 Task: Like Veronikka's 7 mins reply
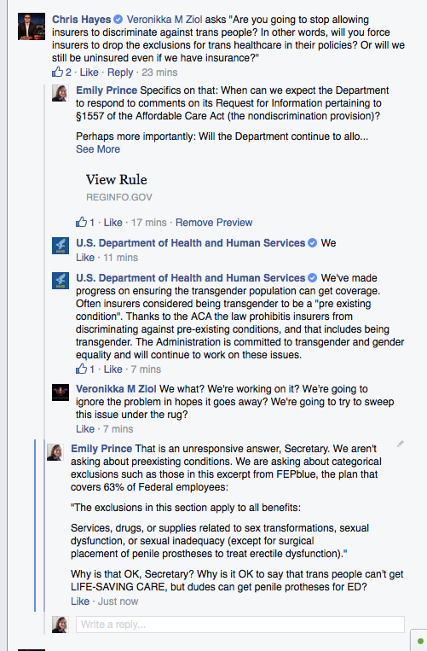(x=85, y=429)
